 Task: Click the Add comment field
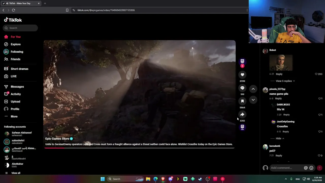[286, 168]
